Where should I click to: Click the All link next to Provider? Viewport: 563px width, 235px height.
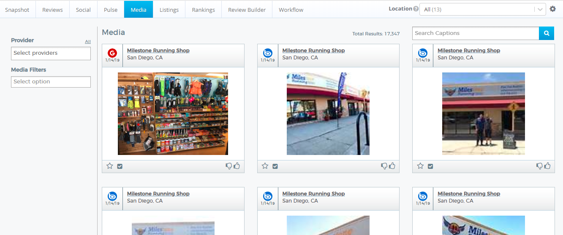[x=88, y=42]
